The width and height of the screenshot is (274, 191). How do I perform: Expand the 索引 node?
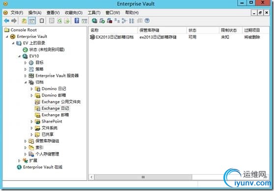point(26,148)
